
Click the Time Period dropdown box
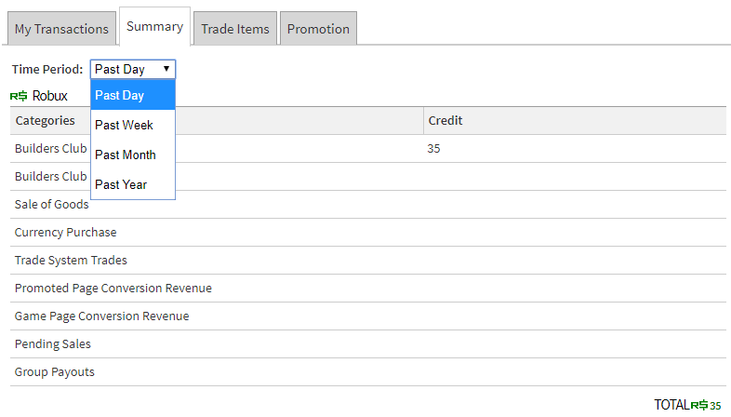[133, 69]
